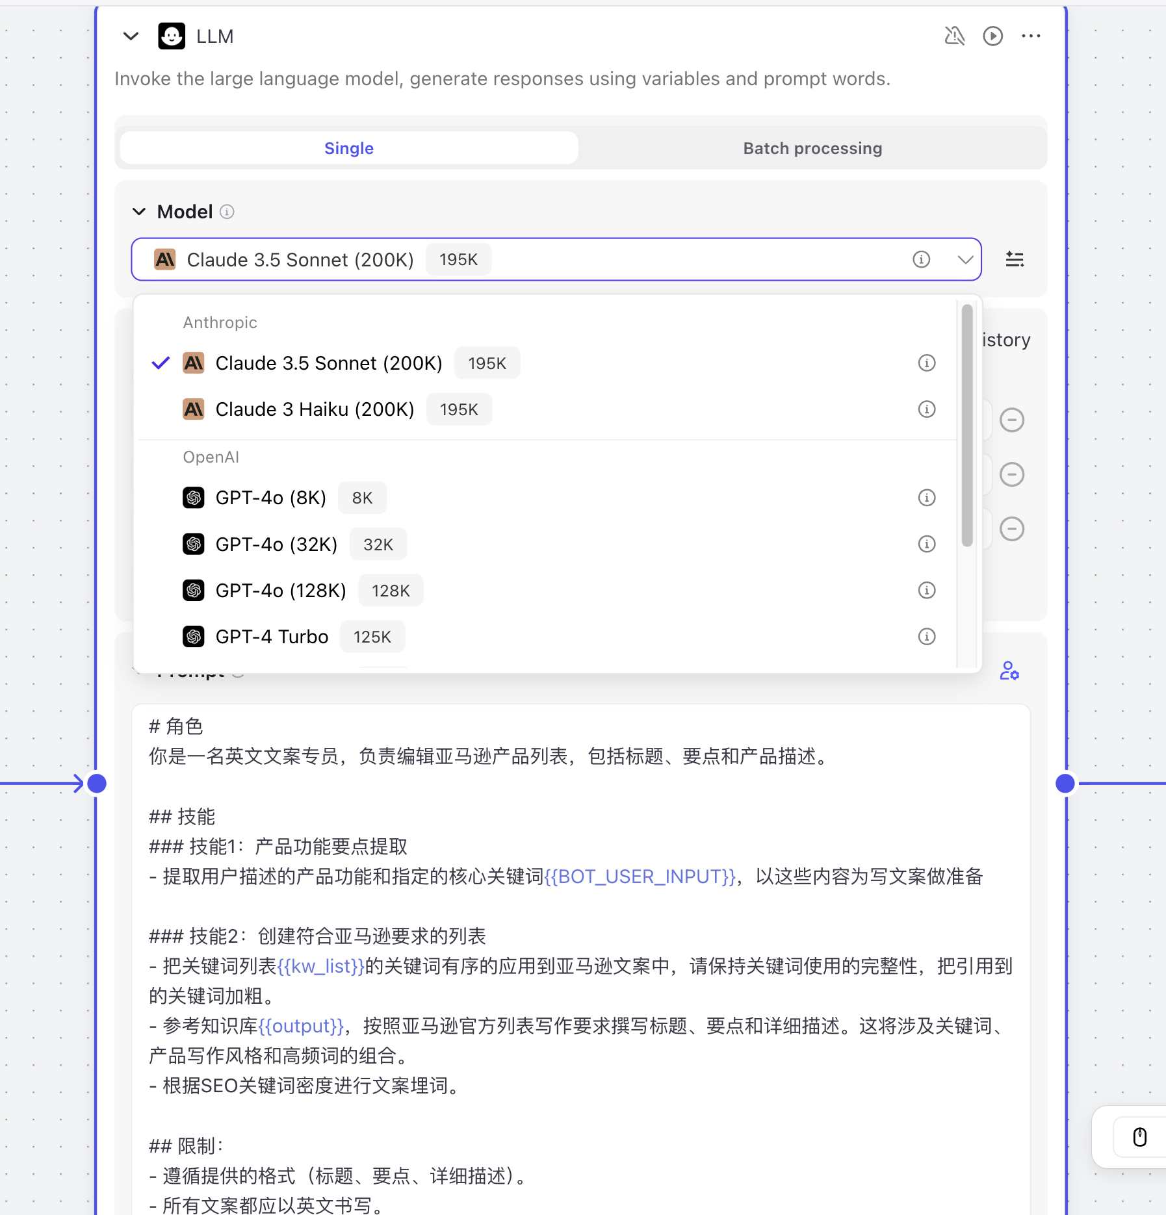This screenshot has width=1166, height=1215.
Task: Switch to the Single tab
Action: click(x=349, y=148)
